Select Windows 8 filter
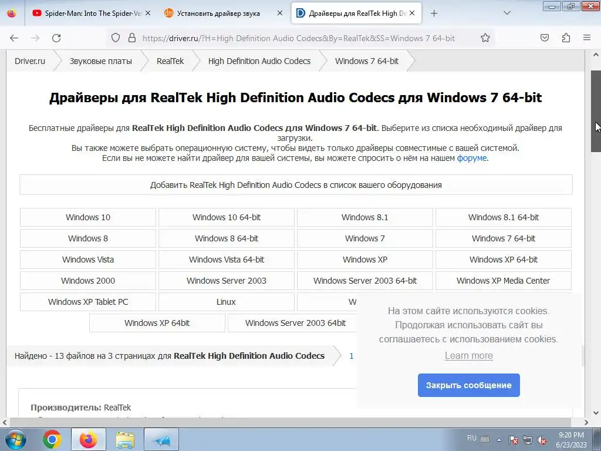 pyautogui.click(x=88, y=238)
